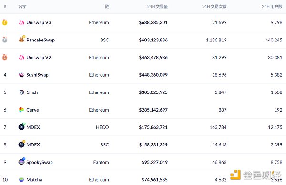This screenshot has height=185, width=286.
Task: Click the SpookySwap ghost logo icon
Action: (x=21, y=162)
